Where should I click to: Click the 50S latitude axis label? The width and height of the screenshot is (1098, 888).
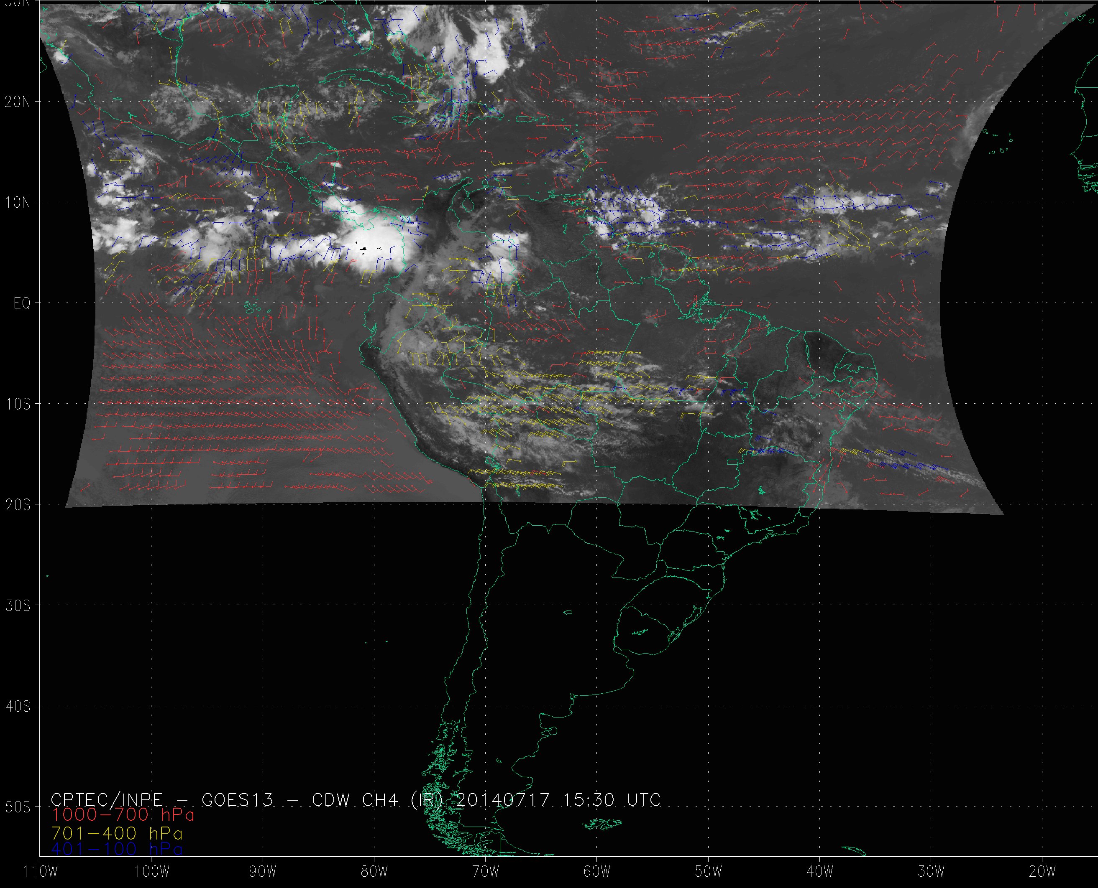[x=18, y=807]
